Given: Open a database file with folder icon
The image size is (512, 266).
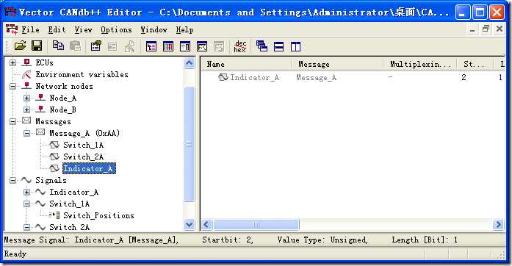Looking at the screenshot, I should click(21, 46).
